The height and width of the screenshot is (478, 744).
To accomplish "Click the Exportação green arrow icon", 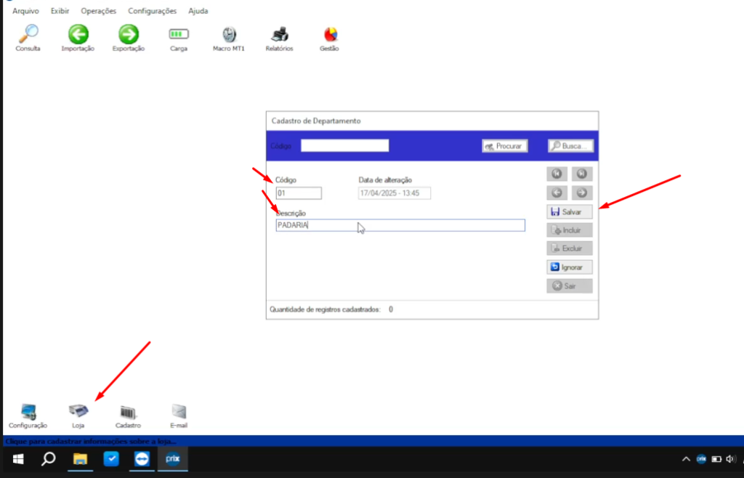I will 129,34.
